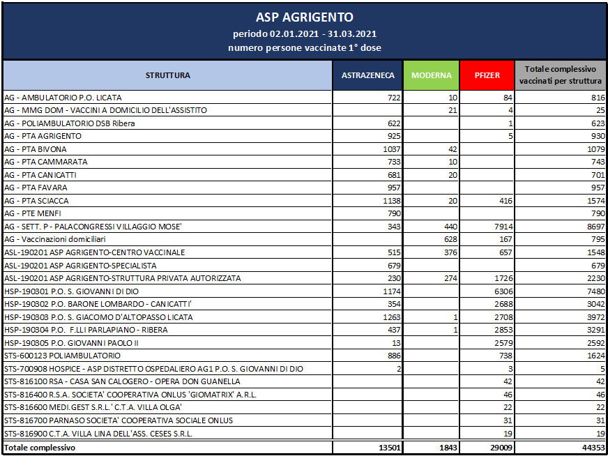Click total value 816 for Ambulatorio Licata
This screenshot has height=456, width=608.
[599, 98]
